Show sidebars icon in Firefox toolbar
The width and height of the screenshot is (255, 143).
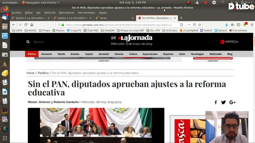238,25
